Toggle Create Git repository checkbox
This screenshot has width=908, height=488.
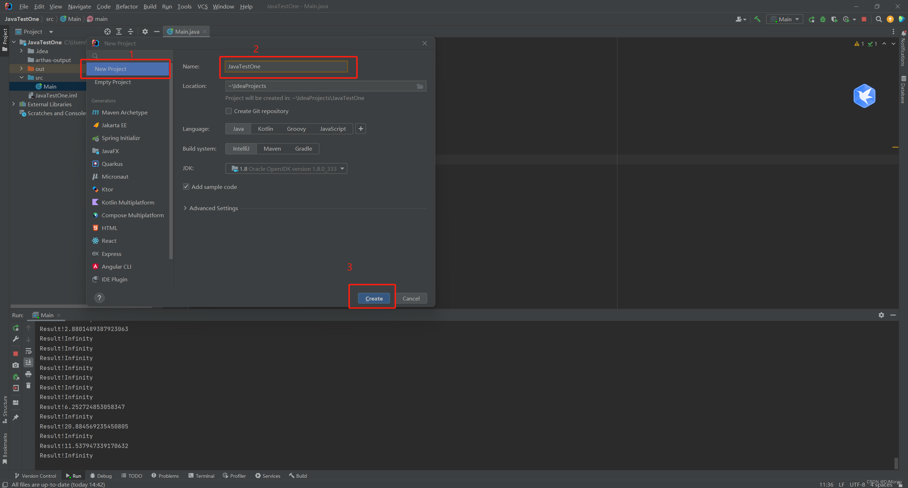229,111
